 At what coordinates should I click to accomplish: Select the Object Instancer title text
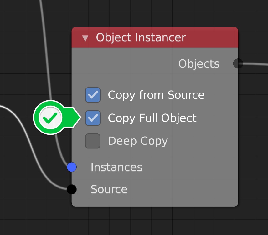[x=142, y=37]
